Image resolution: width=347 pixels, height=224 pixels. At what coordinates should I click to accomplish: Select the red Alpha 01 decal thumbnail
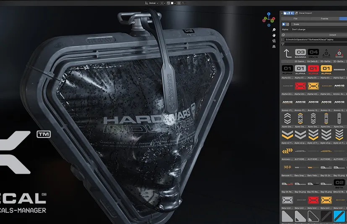tap(313, 69)
